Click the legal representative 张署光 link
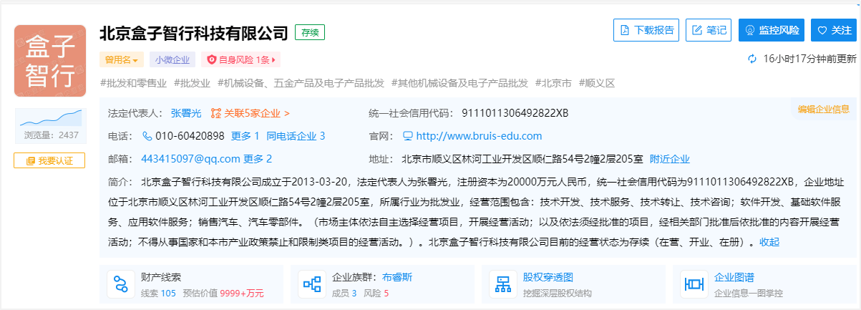The height and width of the screenshot is (310, 861). coord(186,113)
